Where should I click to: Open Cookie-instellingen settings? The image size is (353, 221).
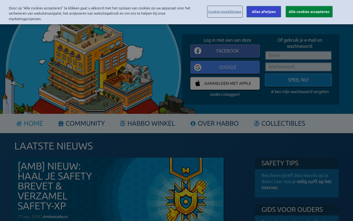click(225, 12)
